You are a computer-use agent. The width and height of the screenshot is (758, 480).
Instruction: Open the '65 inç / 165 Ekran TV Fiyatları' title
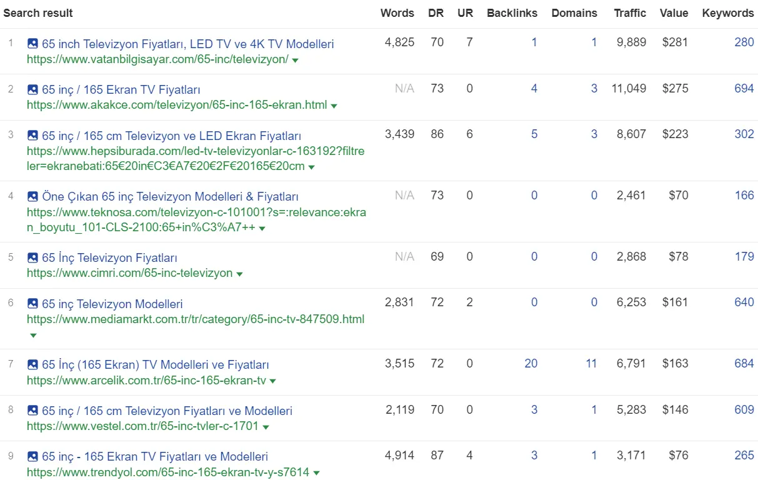[121, 89]
